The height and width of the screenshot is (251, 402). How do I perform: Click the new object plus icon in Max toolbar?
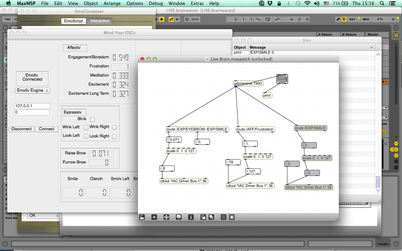154,217
